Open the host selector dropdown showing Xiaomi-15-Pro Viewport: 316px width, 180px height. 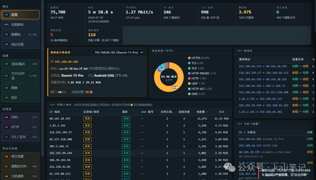click(118, 53)
